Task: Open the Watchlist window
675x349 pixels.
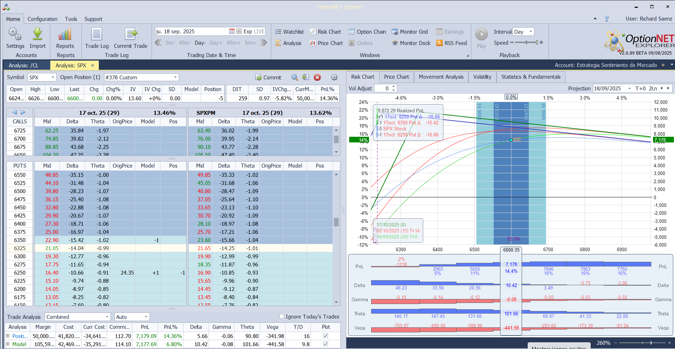Action: 289,32
